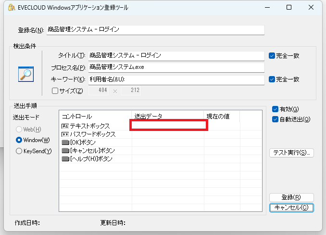Image resolution: width=326 pixels, height=235 pixels.
Task: Click the プロセス名(P) input field
Action: tap(176, 67)
